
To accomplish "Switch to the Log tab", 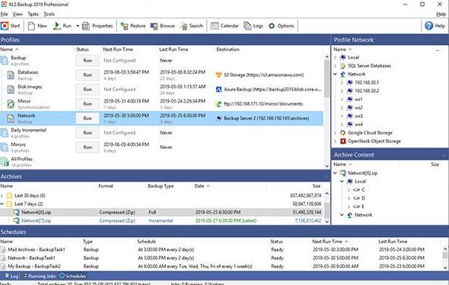I will click(x=11, y=276).
